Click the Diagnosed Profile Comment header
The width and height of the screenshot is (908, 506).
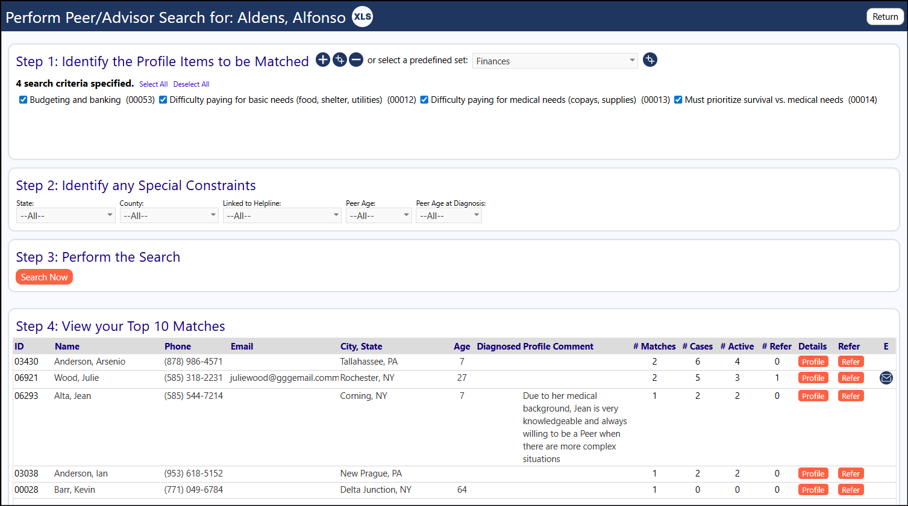coord(535,346)
